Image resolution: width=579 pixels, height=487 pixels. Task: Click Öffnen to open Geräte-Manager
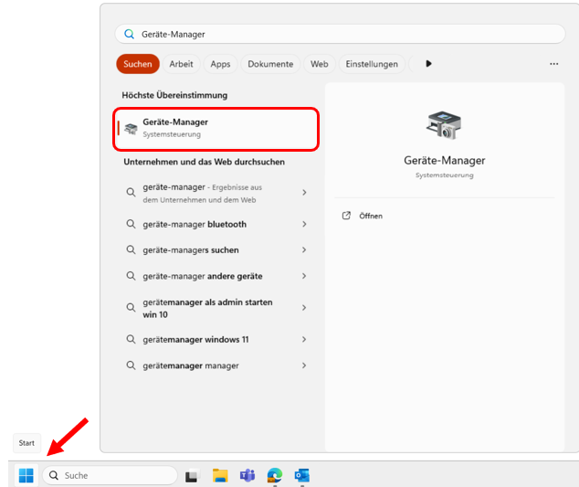370,216
